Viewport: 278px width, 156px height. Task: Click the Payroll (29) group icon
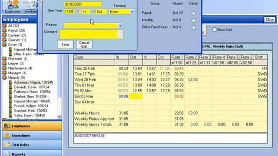pos(4,31)
